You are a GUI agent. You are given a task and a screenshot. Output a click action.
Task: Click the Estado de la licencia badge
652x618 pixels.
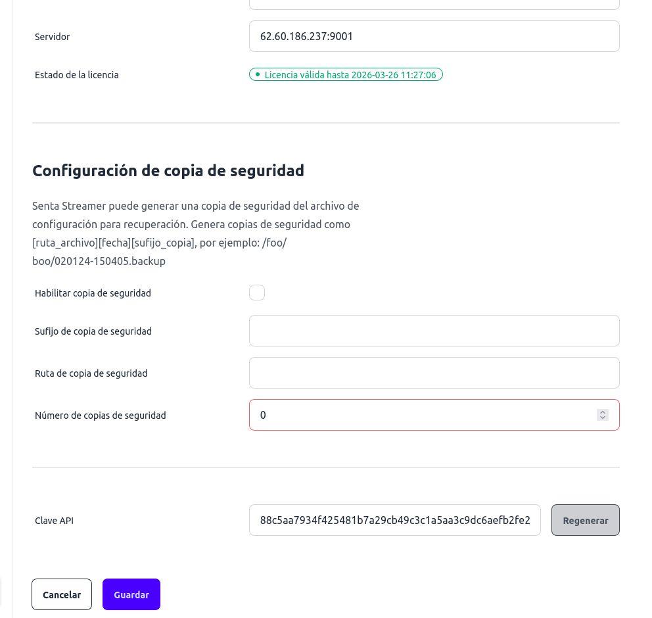coord(346,74)
